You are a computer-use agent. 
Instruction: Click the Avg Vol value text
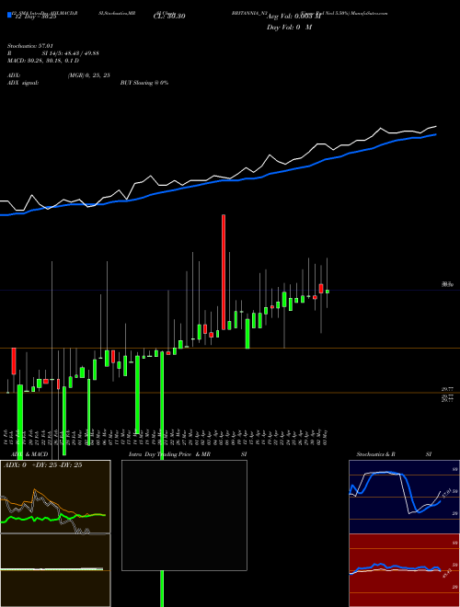pyautogui.click(x=294, y=17)
